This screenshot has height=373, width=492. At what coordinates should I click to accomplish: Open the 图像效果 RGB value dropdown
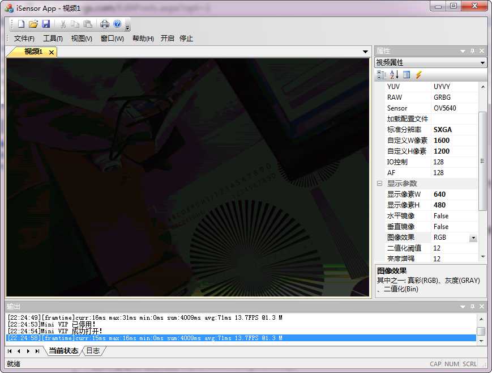pos(473,238)
